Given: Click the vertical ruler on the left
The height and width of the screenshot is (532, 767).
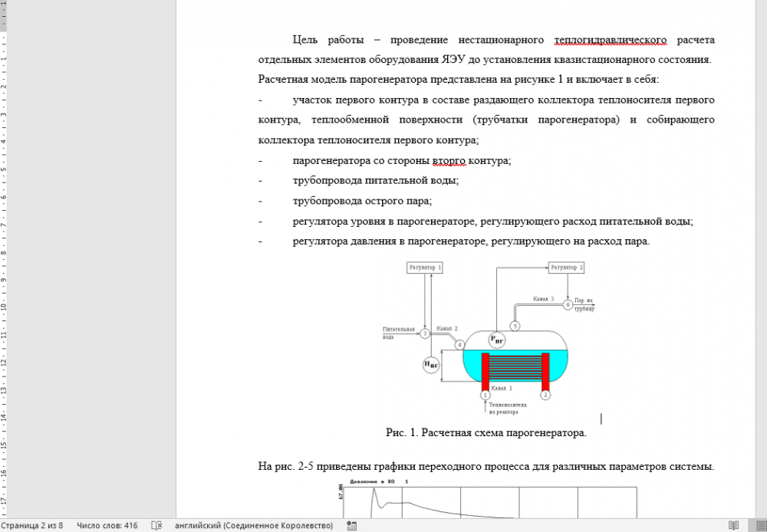Looking at the screenshot, I should [4, 230].
